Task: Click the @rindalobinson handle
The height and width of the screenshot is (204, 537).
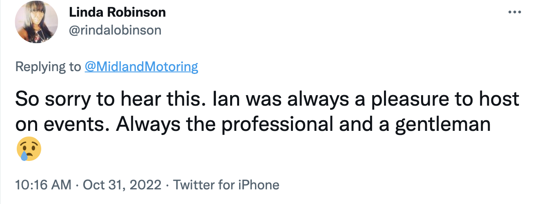Action: (x=115, y=30)
